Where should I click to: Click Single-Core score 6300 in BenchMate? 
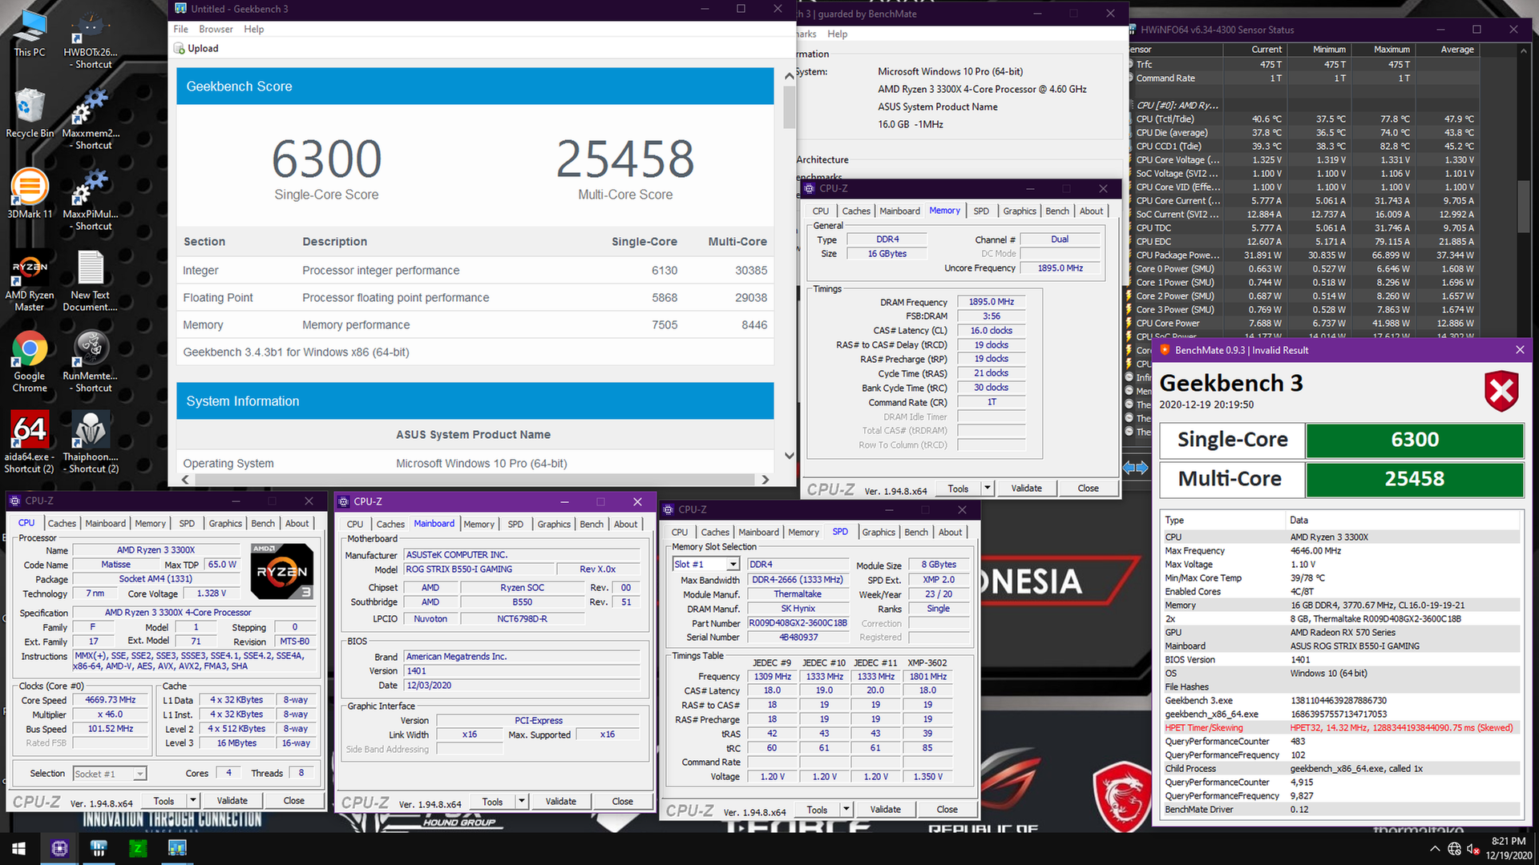(1415, 440)
